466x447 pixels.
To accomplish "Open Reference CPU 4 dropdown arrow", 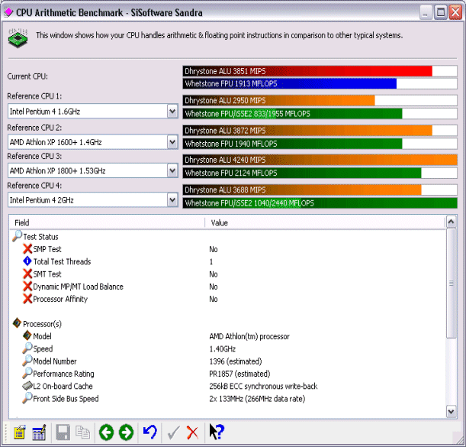I will (172, 200).
